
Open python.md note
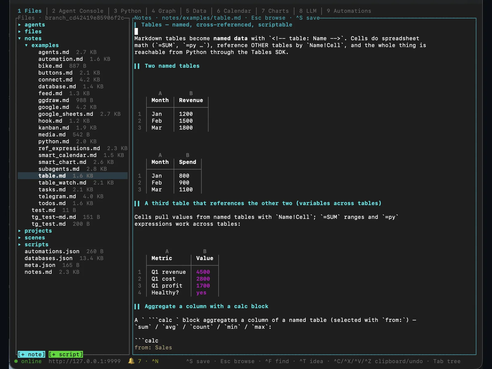54,141
